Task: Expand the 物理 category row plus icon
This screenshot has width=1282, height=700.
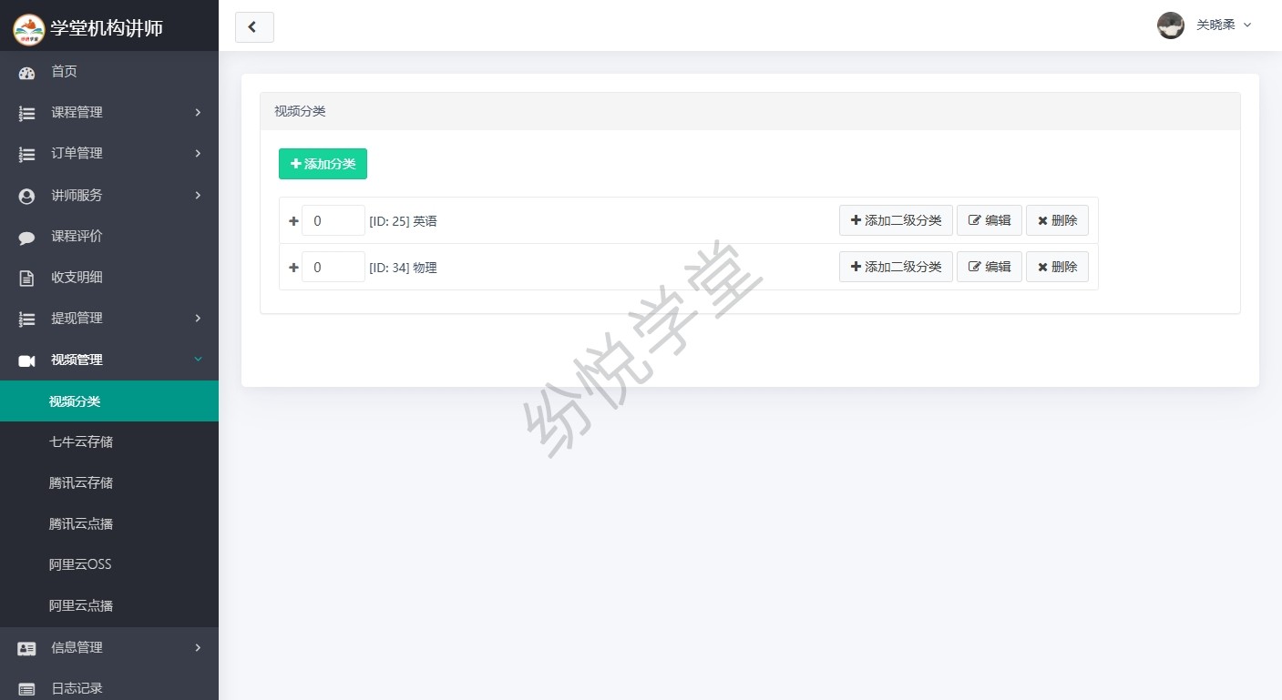Action: pos(293,268)
